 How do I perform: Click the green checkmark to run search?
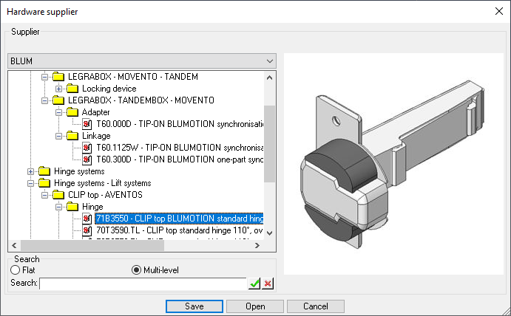click(254, 284)
